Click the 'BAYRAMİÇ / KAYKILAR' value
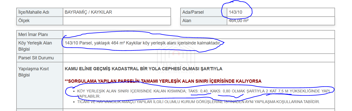Viewport: 352px width, 111px height. (88, 12)
